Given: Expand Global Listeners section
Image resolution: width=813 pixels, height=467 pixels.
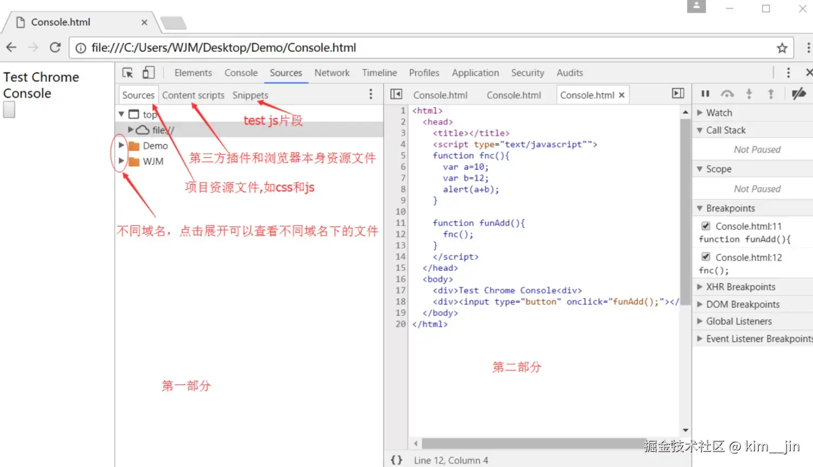Looking at the screenshot, I should (699, 321).
